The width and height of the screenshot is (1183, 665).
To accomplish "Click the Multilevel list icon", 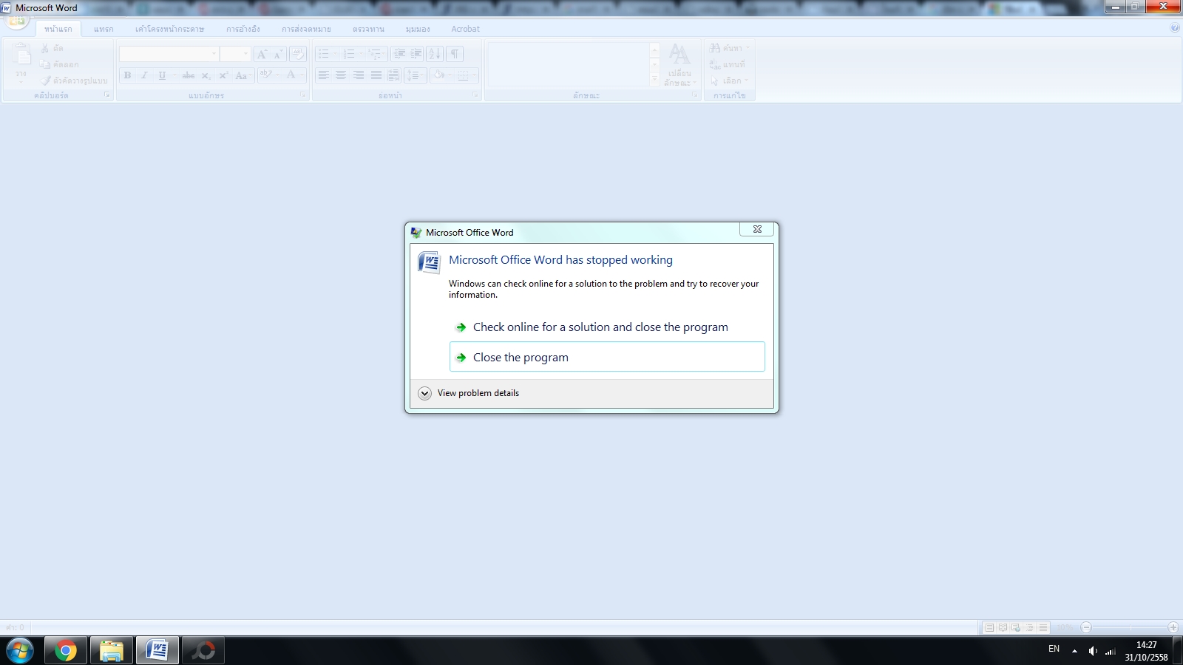I will pos(376,54).
